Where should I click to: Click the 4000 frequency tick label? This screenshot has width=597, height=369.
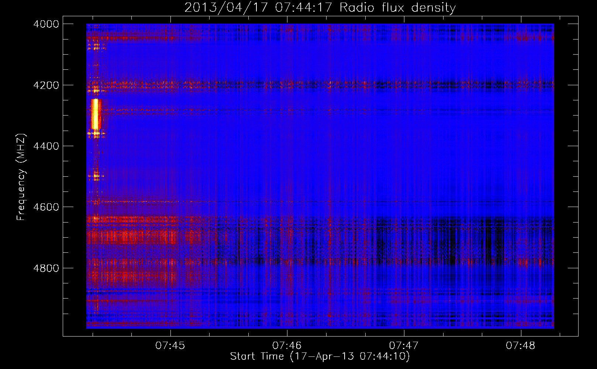pos(46,24)
